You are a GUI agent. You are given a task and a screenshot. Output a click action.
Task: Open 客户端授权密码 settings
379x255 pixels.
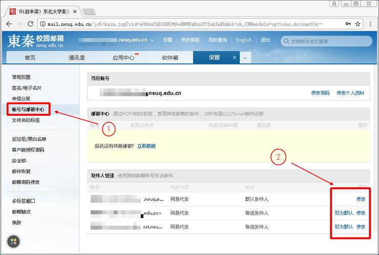coord(28,150)
